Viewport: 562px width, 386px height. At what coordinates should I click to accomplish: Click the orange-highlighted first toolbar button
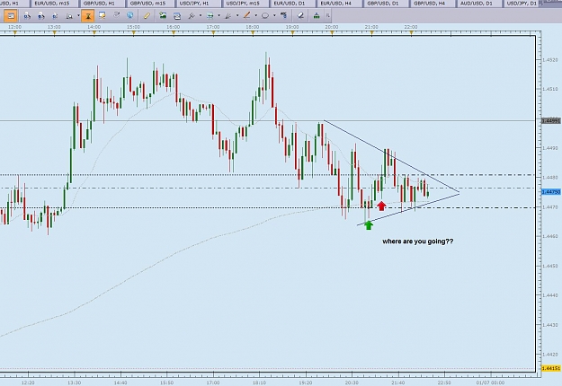coord(11,16)
